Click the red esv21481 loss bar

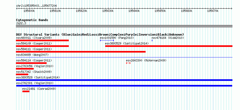pos(26,91)
